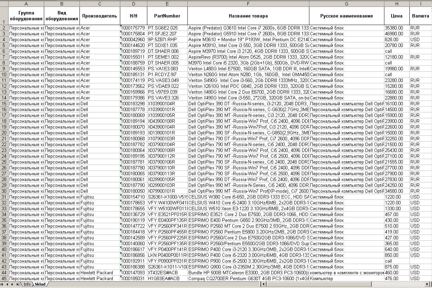Select cell with part number PT.SG6E2.025

pos(167,28)
